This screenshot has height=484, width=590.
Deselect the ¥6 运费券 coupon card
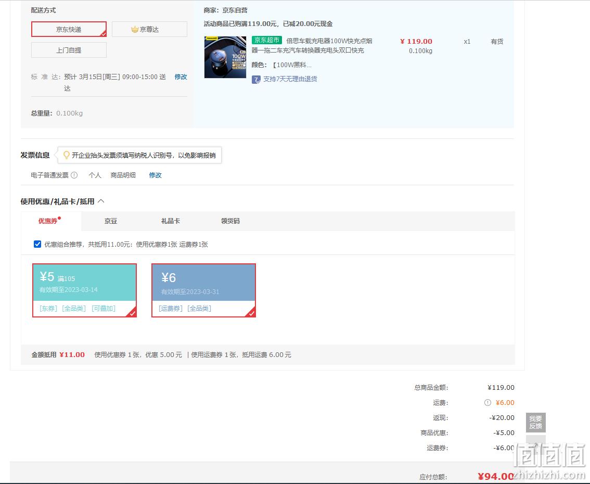click(x=203, y=290)
